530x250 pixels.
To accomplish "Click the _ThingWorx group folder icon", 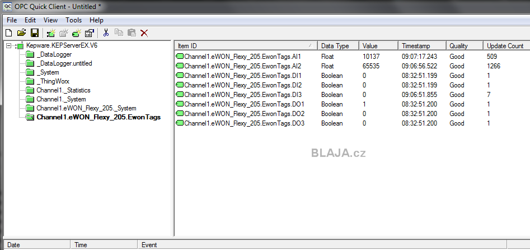I will tap(30, 81).
